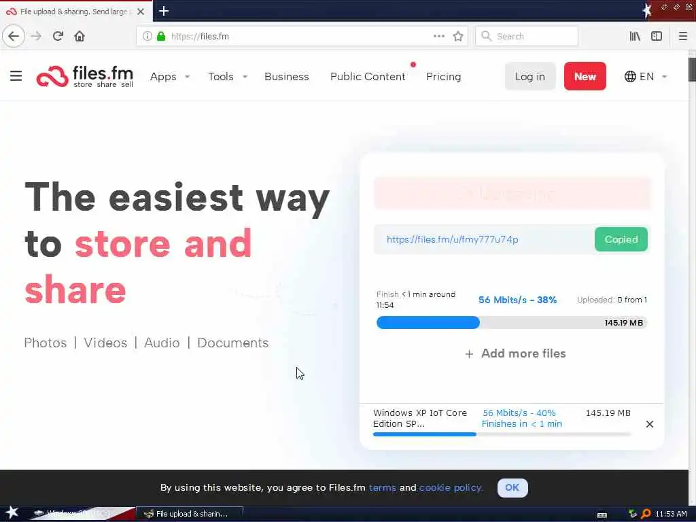The height and width of the screenshot is (522, 696).
Task: Click the File upload & sharin... taskbar button
Action: click(x=190, y=514)
